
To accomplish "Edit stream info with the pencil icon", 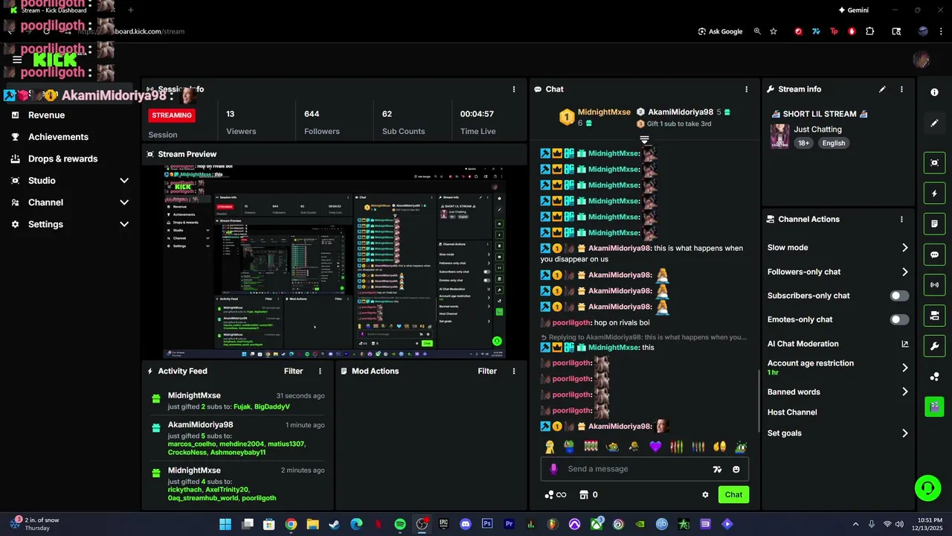I will [882, 89].
